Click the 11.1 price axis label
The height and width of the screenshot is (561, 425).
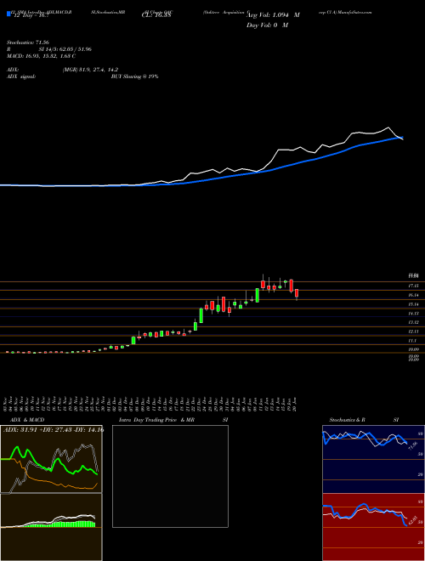tap(413, 341)
